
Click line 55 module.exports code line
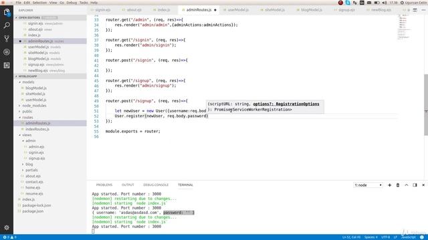coord(133,131)
